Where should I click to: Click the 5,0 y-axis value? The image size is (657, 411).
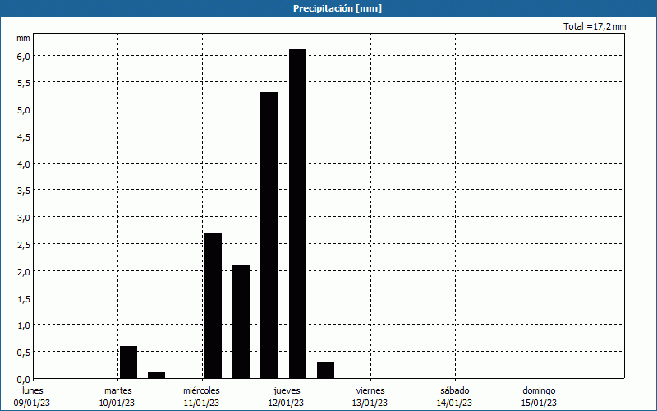point(24,110)
